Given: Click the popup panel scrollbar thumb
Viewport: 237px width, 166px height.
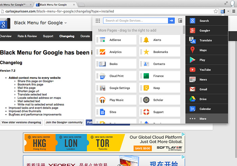Looking at the screenshot, I should pos(184,30).
